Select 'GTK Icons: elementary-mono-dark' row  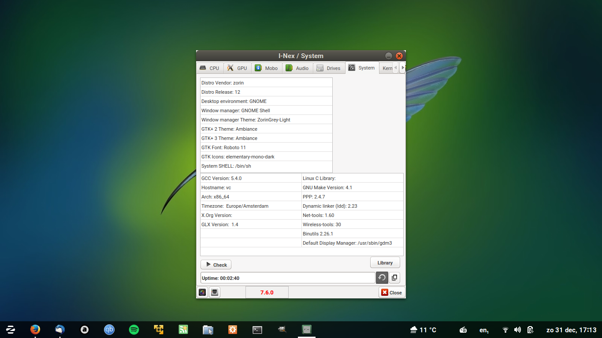click(x=266, y=156)
